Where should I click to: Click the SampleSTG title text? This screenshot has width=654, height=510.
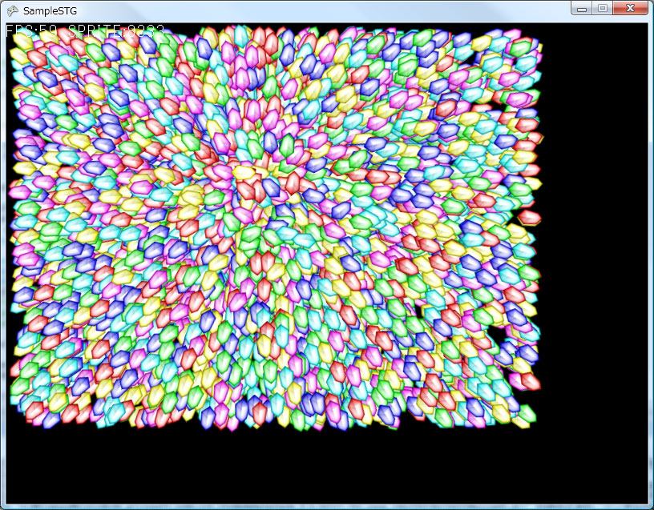[50, 10]
